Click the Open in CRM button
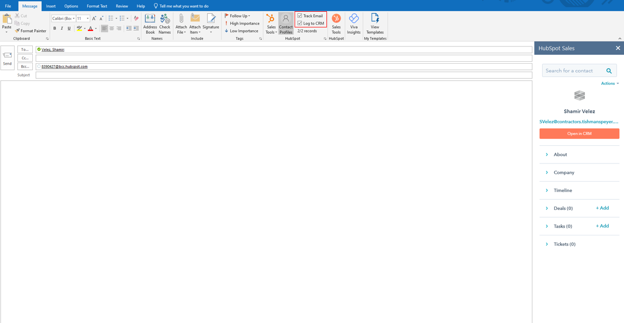 [579, 134]
